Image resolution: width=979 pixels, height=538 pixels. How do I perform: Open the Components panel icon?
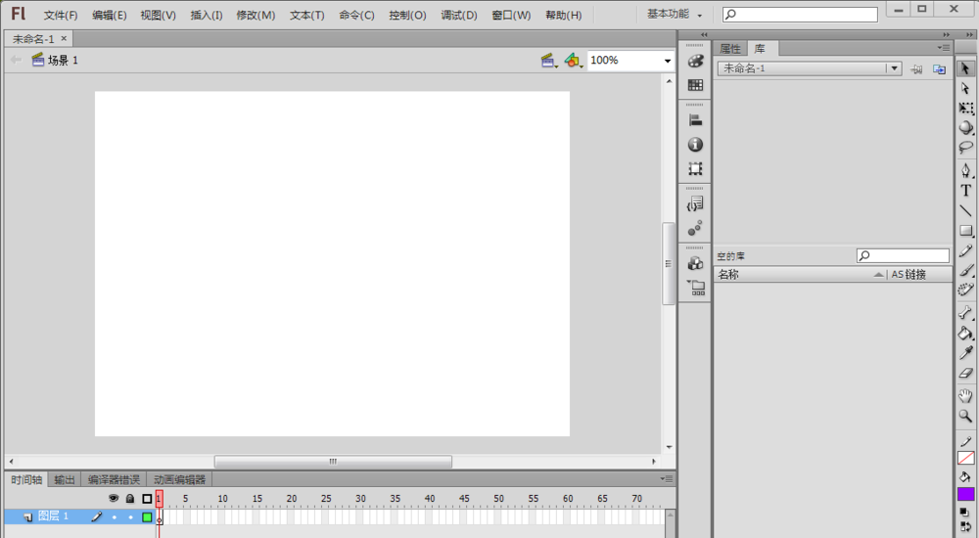click(695, 263)
